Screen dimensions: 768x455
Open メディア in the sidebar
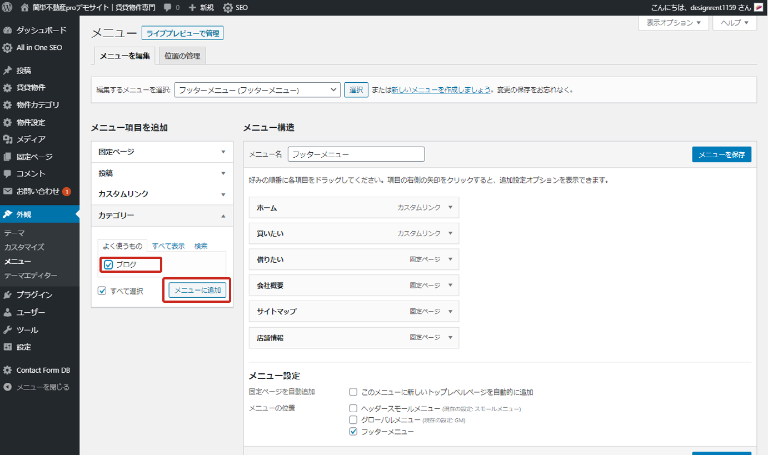pos(31,139)
